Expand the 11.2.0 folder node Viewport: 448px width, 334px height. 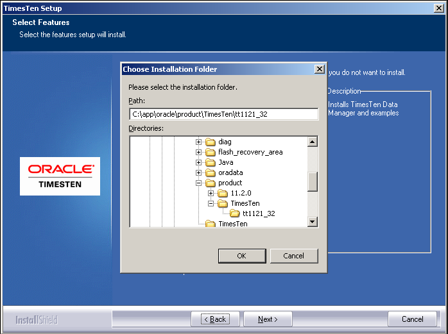(x=211, y=193)
